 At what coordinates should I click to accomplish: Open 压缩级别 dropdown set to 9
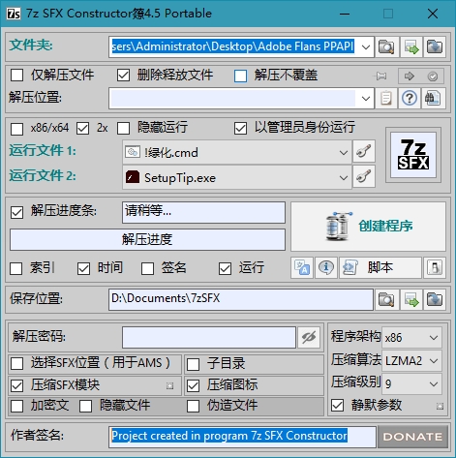click(x=411, y=383)
